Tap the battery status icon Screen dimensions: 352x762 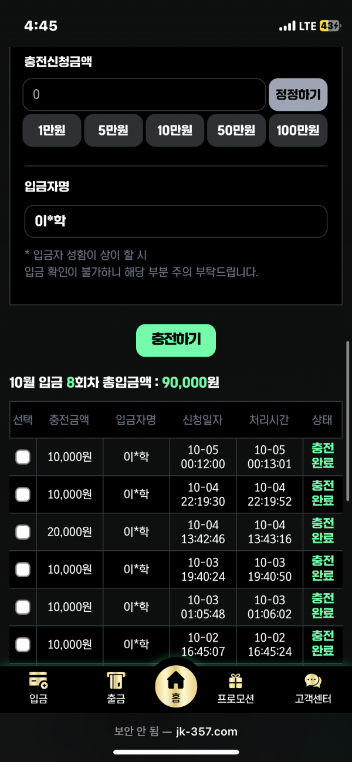click(x=330, y=26)
